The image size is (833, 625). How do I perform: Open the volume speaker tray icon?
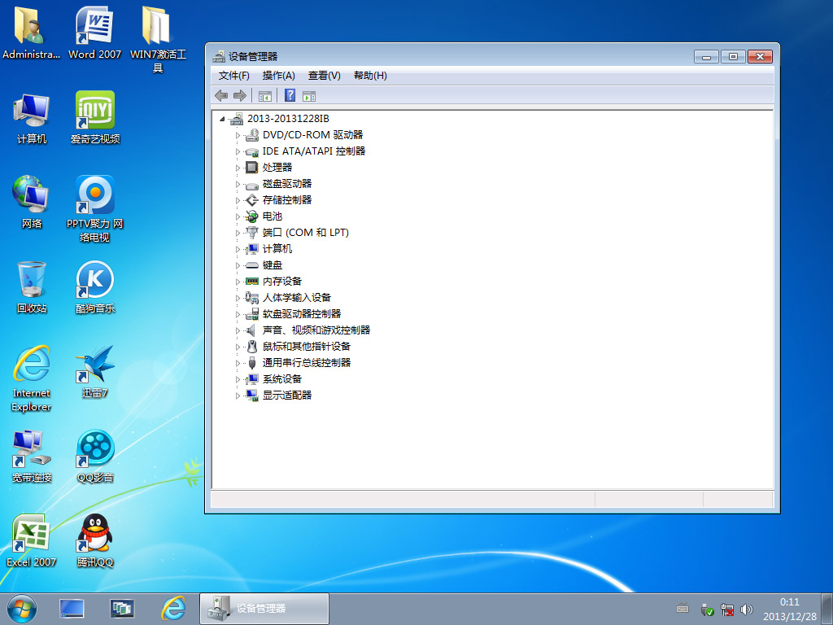click(x=747, y=610)
